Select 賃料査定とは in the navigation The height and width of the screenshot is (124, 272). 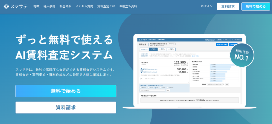click(106, 7)
